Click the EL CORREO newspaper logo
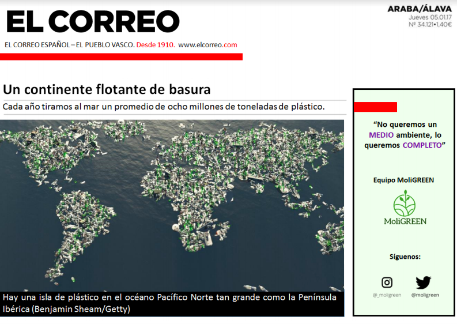The image size is (457, 324). tap(93, 21)
